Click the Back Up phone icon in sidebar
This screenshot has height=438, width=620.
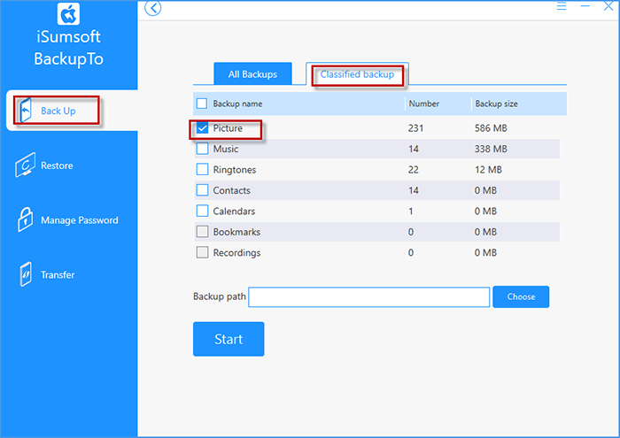click(x=26, y=111)
